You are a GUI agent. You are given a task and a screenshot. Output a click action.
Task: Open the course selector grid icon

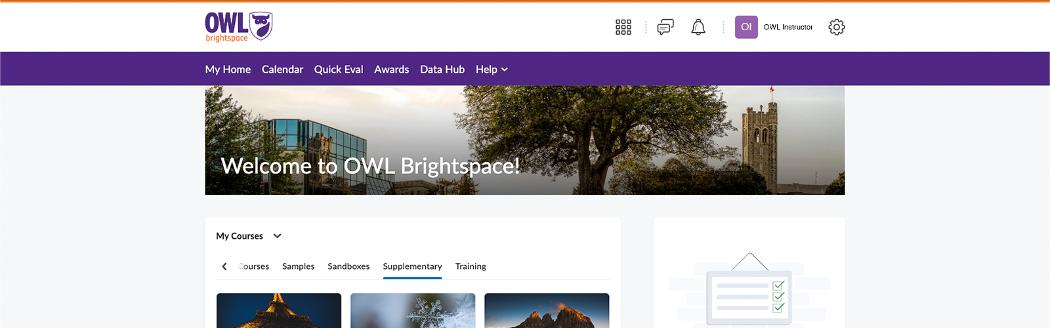(623, 27)
